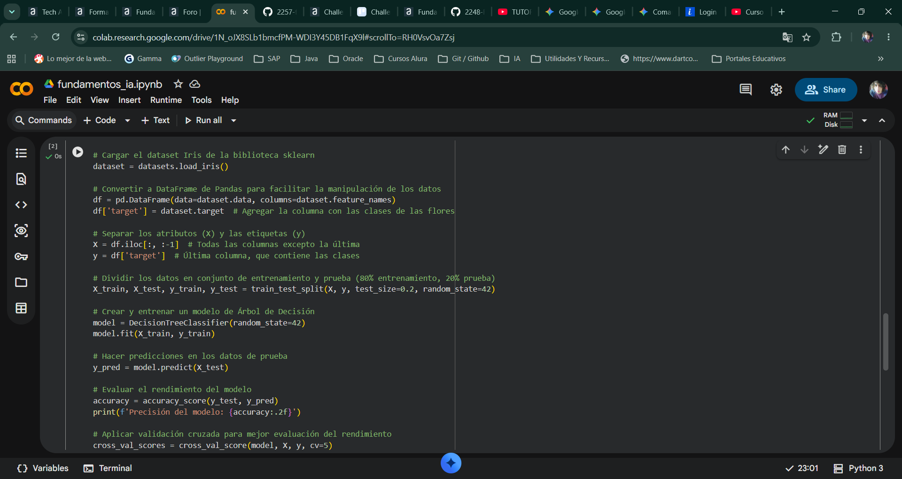Move cell up with arrow icon

(785, 149)
